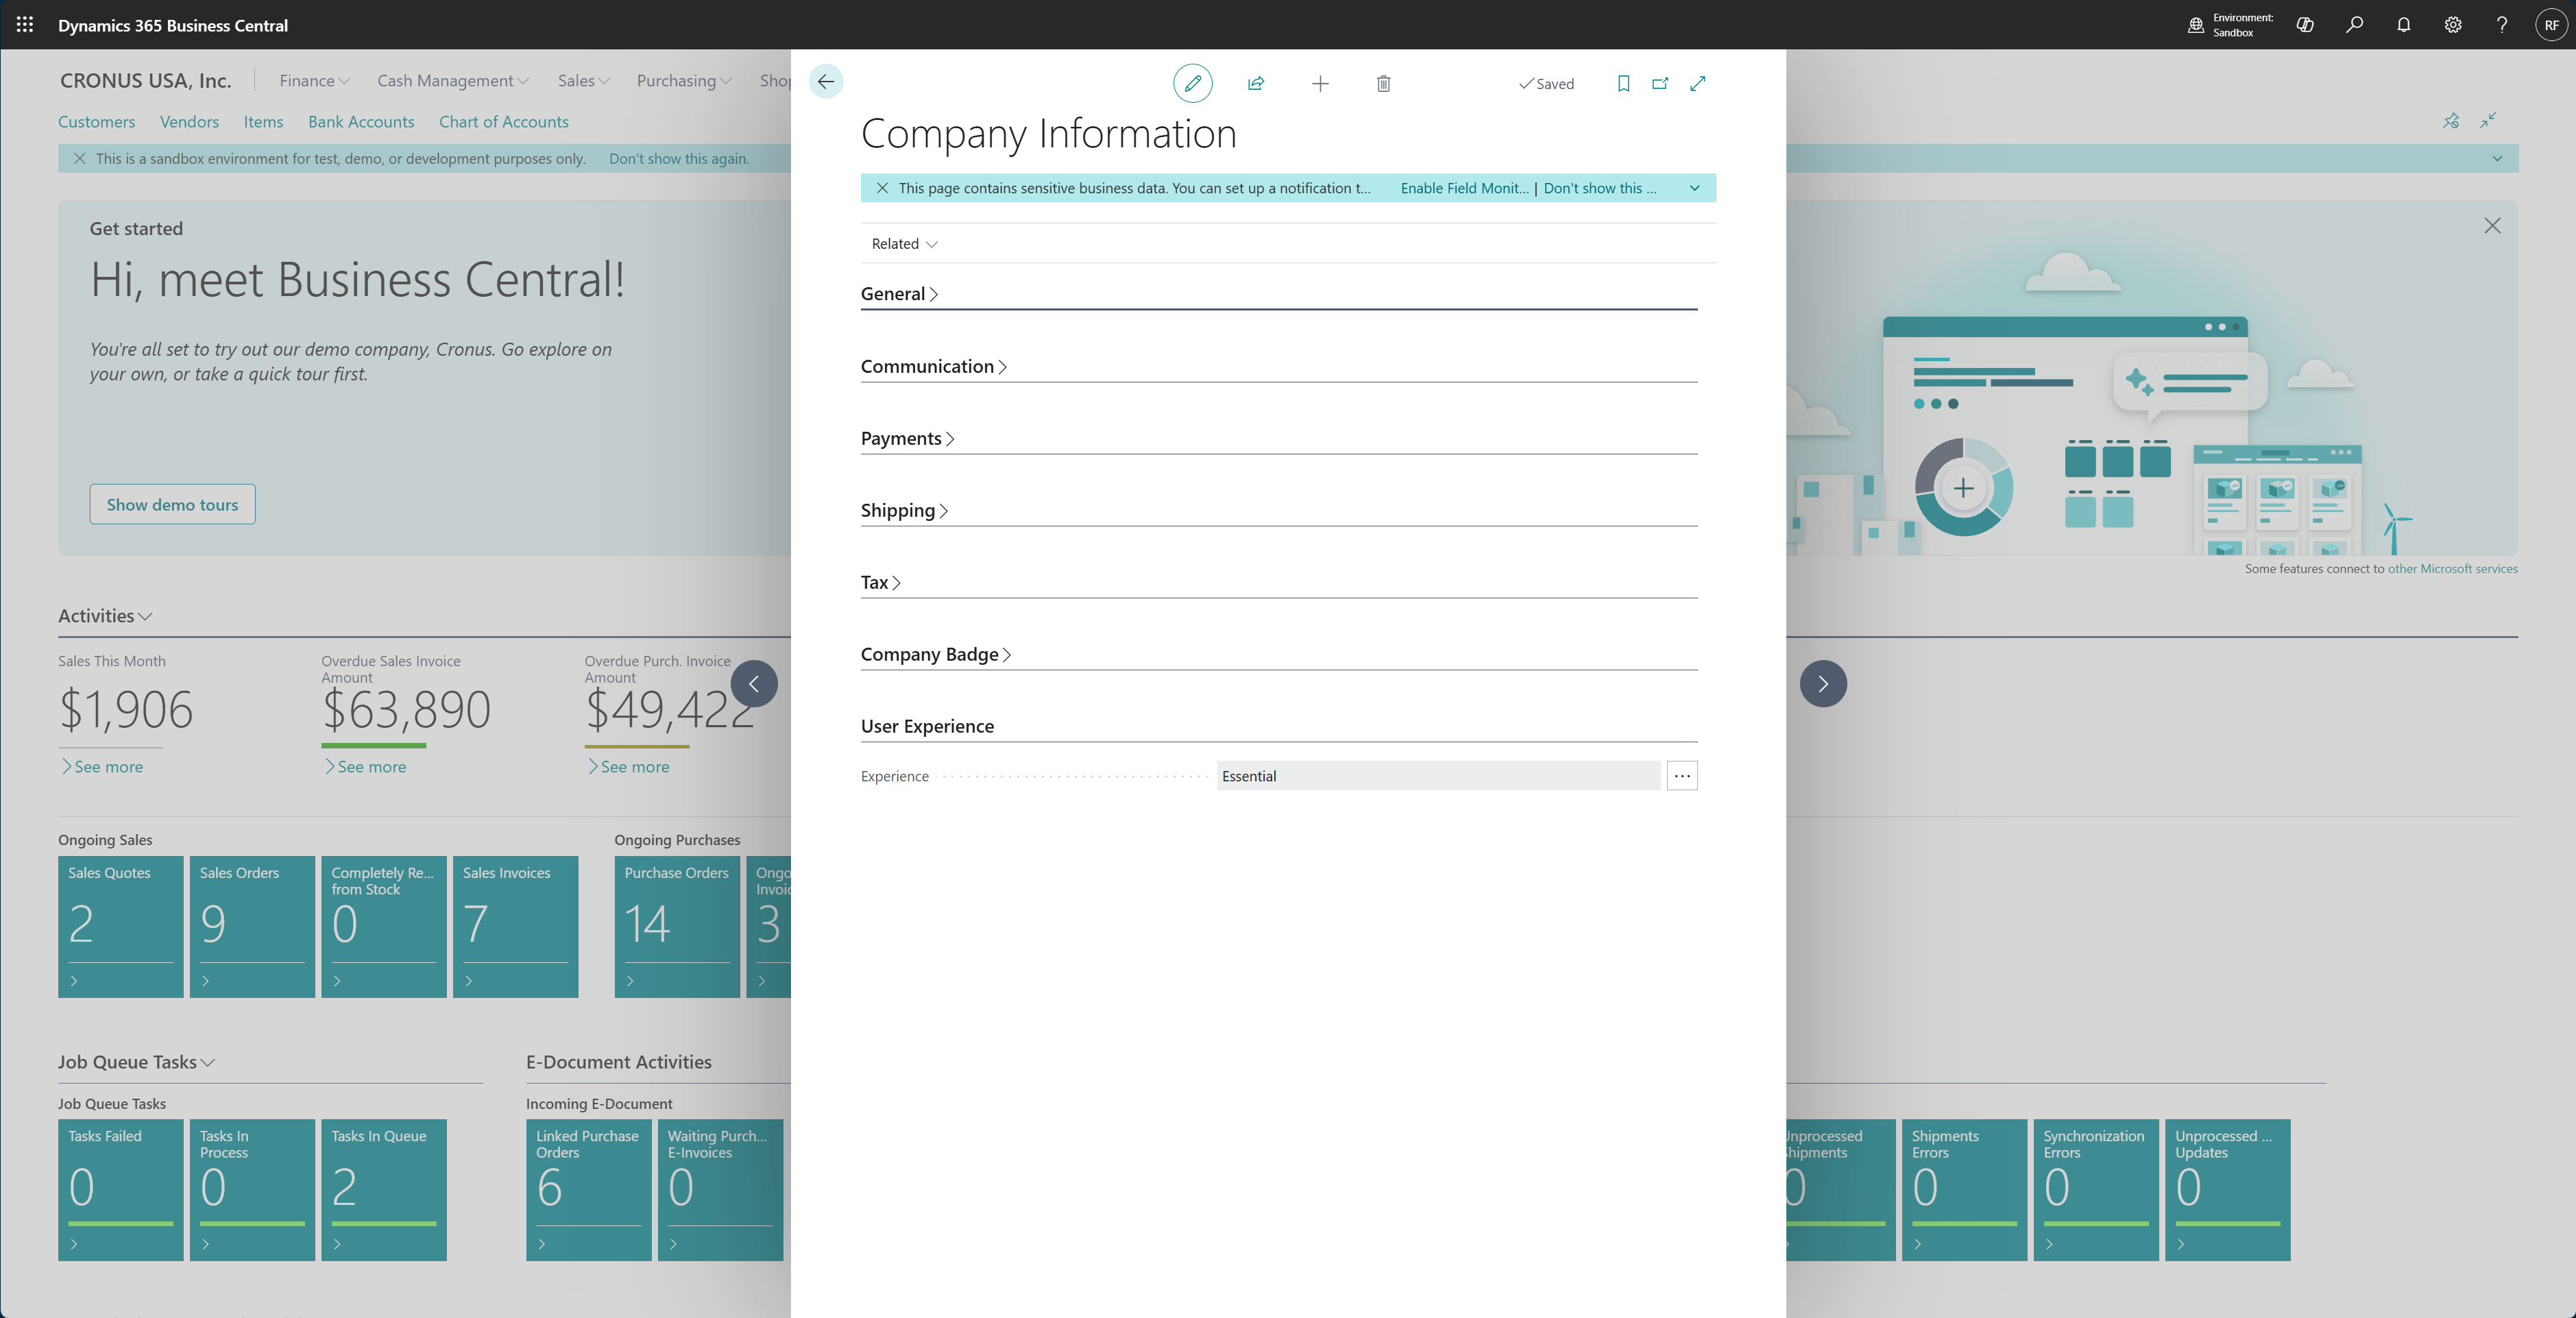Open the Purchasing menu
Viewport: 2576px width, 1318px height.
pyautogui.click(x=684, y=81)
